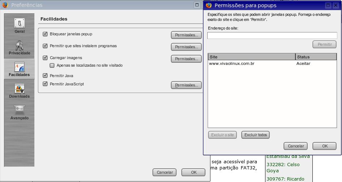Open Permissões for Carregar imagens
The image size is (342, 182).
click(x=186, y=59)
